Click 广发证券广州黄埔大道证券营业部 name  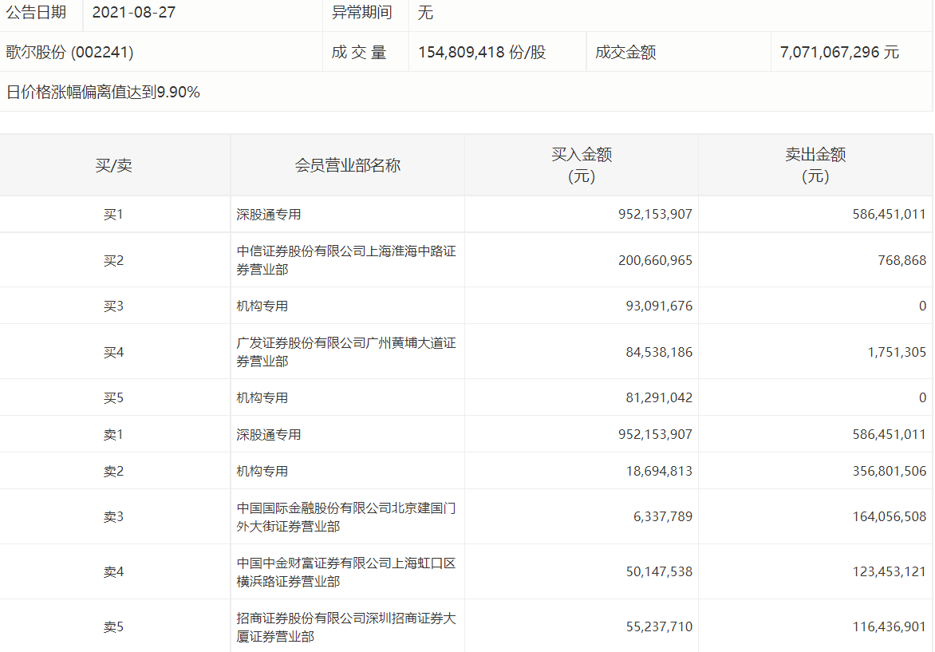click(x=346, y=352)
